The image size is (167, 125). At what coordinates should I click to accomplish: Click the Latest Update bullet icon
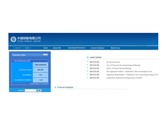tap(88, 57)
